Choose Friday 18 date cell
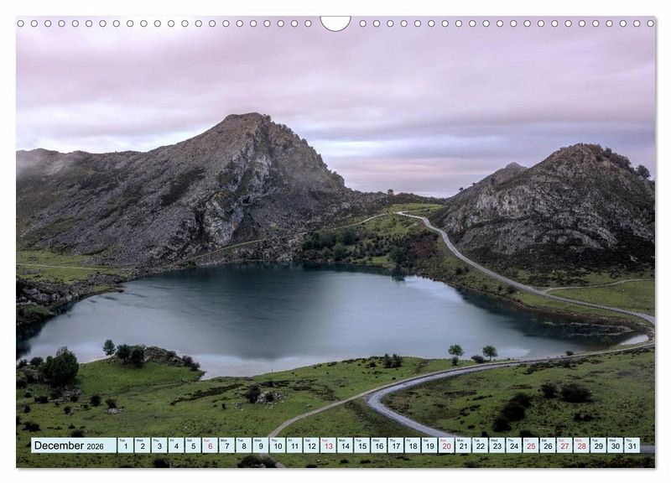This screenshot has width=671, height=484. tap(413, 445)
